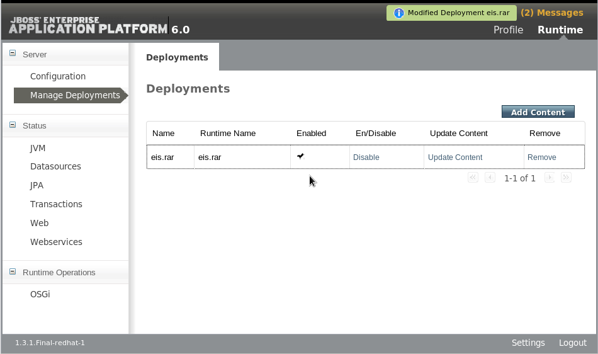Collapse the Status section

point(13,125)
